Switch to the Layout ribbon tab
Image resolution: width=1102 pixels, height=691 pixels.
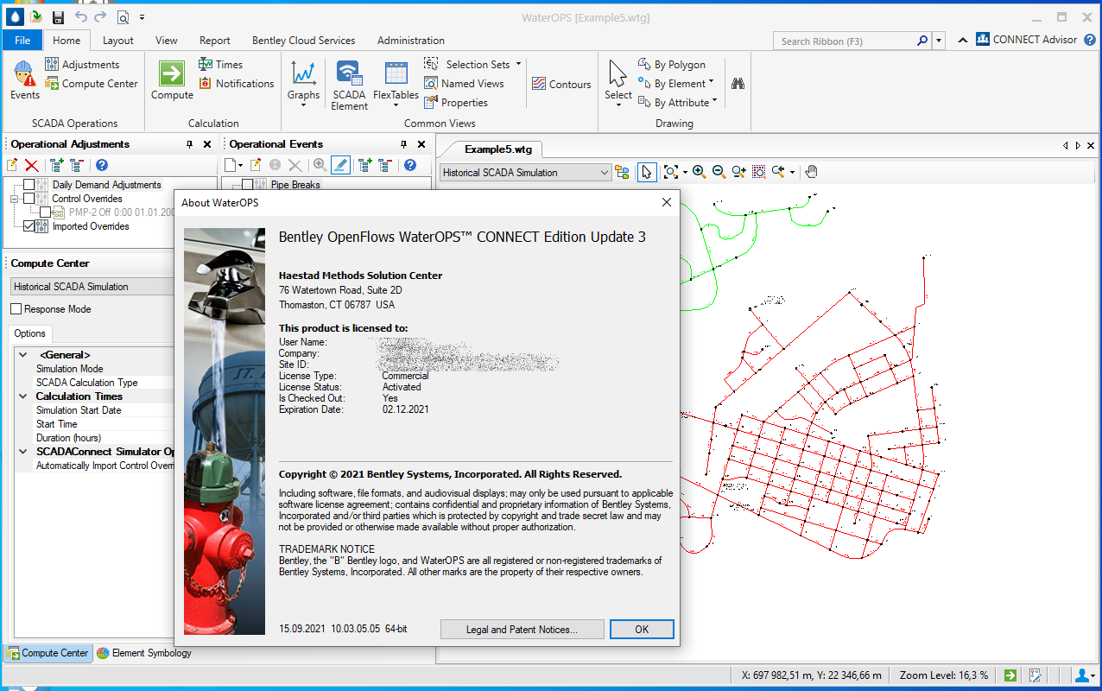tap(118, 40)
